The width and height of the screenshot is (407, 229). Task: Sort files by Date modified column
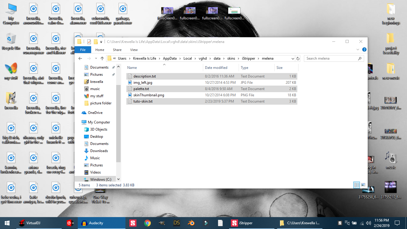click(x=216, y=68)
